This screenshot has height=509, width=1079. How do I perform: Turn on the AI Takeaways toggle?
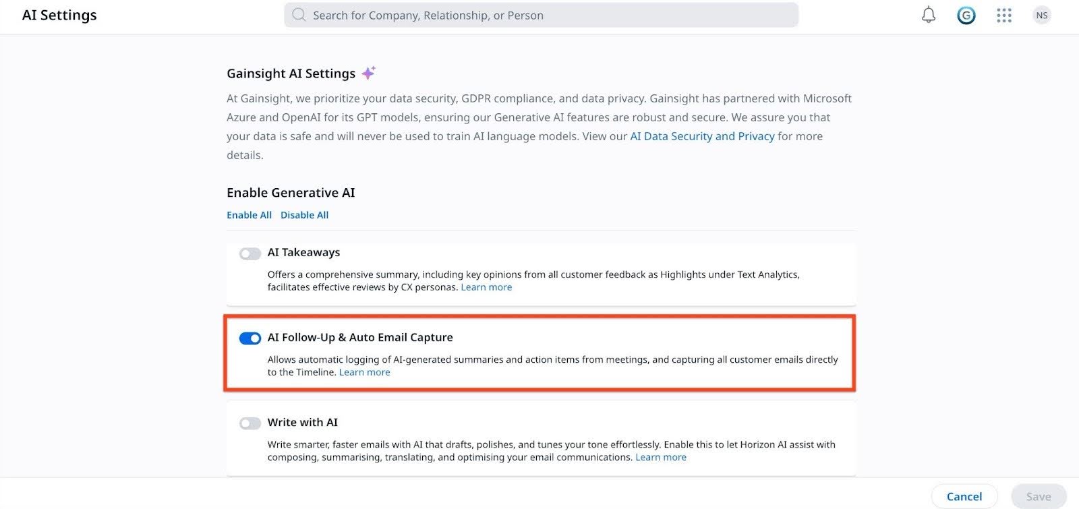coord(250,253)
